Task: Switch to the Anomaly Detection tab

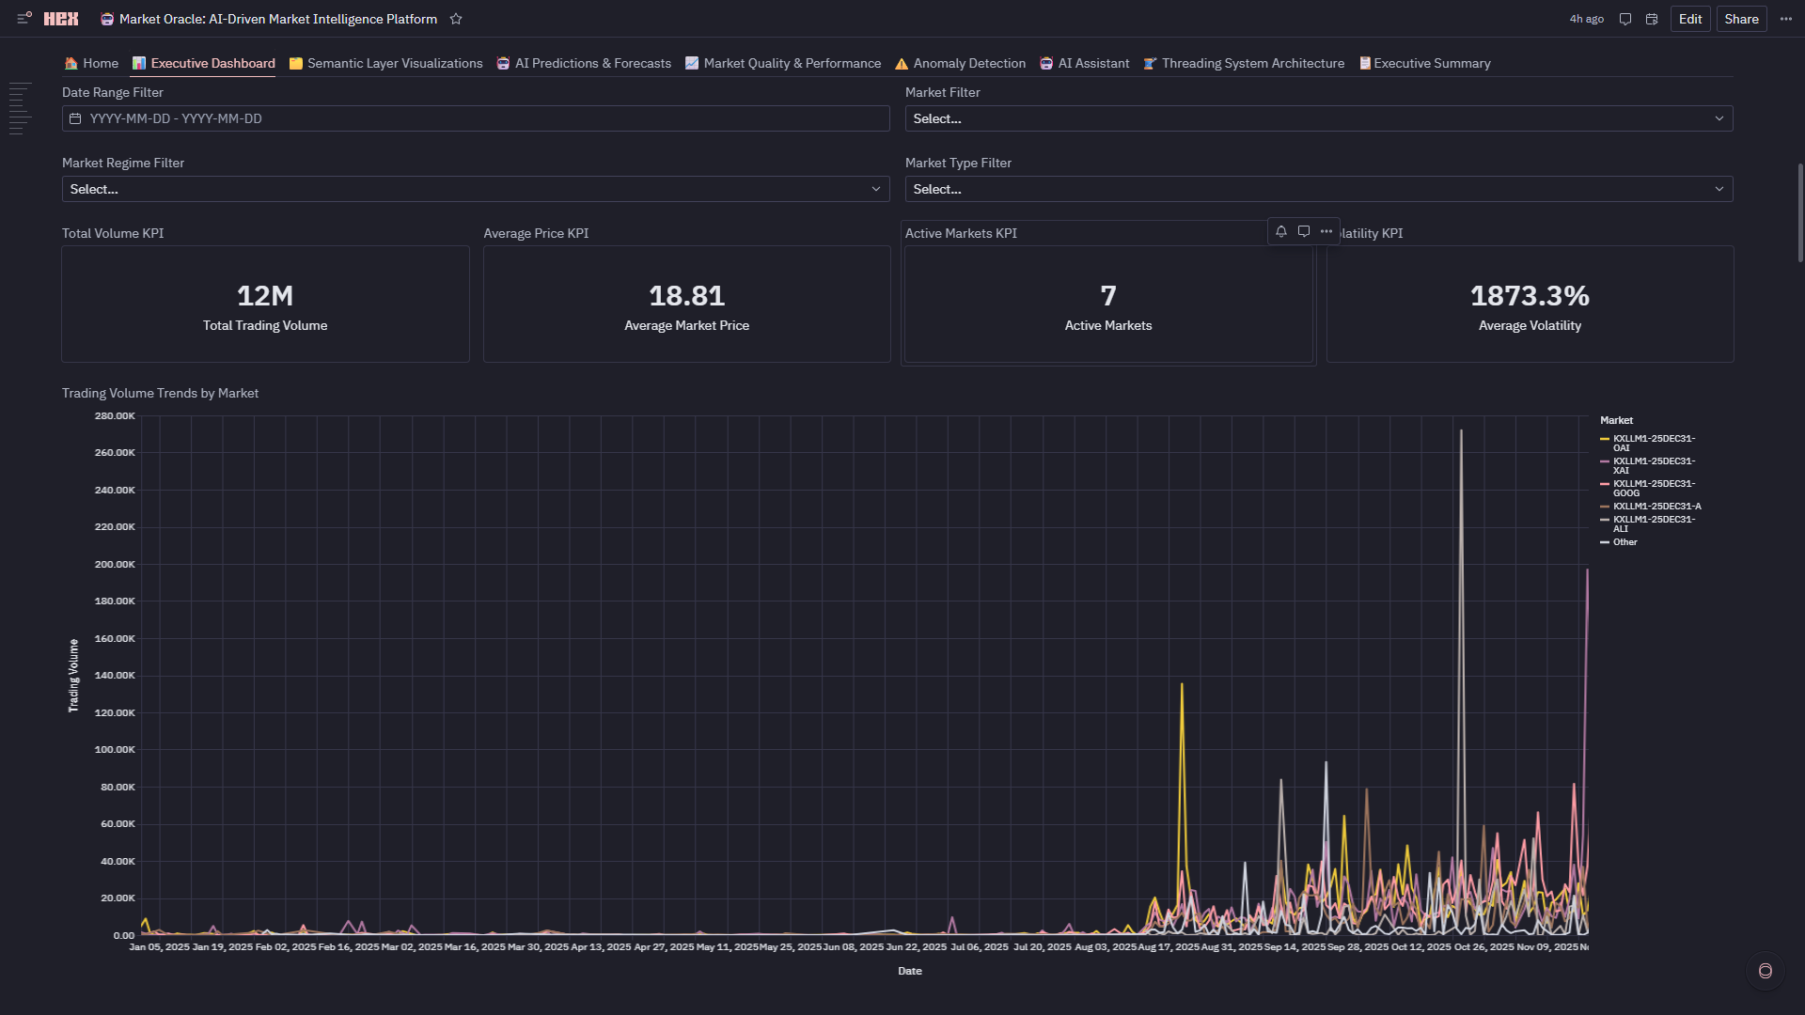Action: (960, 63)
